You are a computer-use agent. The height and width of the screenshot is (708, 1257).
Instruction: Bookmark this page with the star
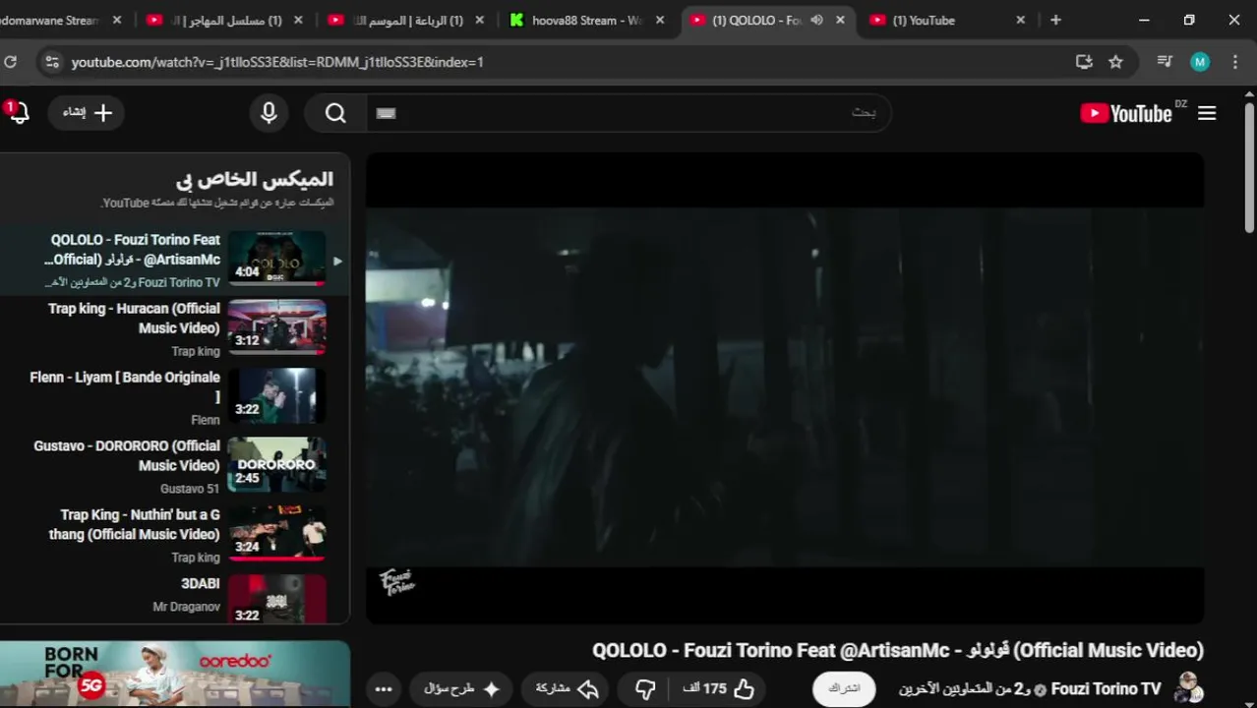point(1115,62)
